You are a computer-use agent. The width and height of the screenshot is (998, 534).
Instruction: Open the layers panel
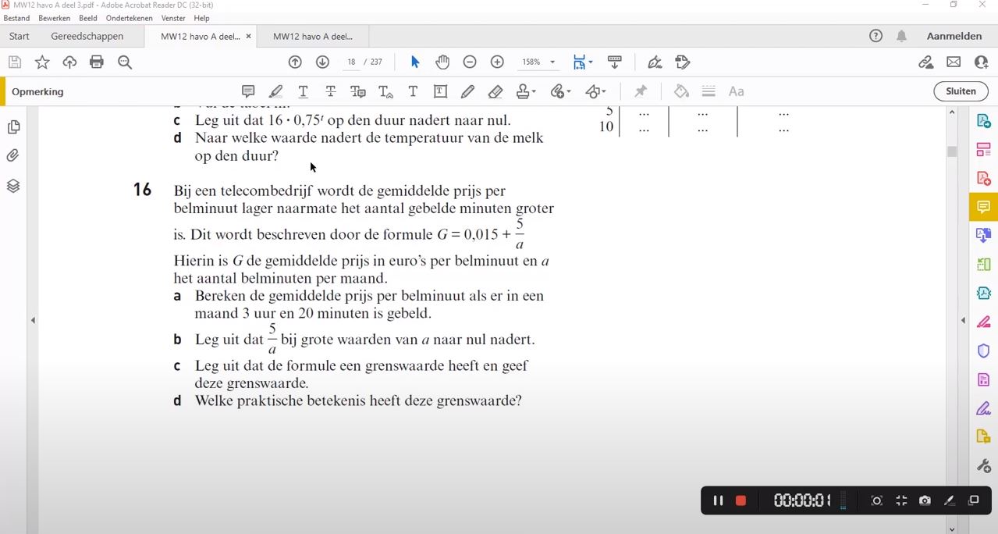13,186
